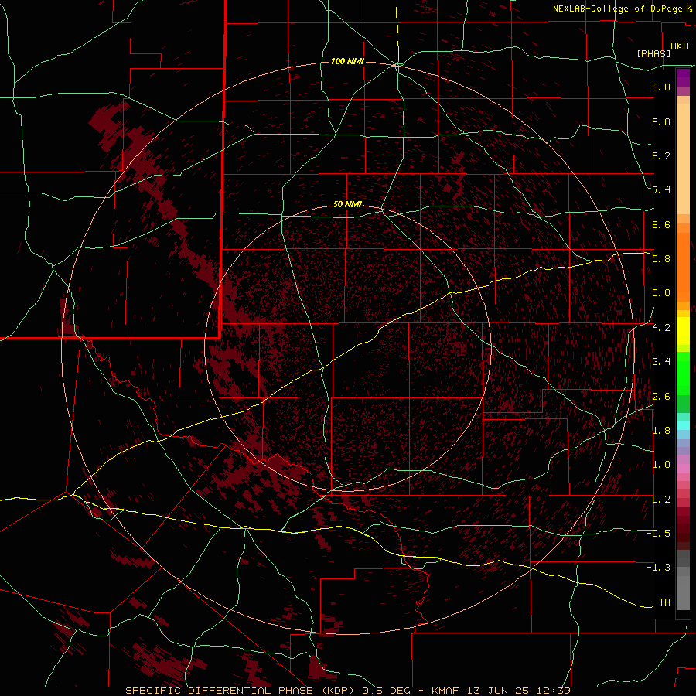Click the 3.4 value on the color scale
This screenshot has height=696, width=696.
tap(661, 362)
